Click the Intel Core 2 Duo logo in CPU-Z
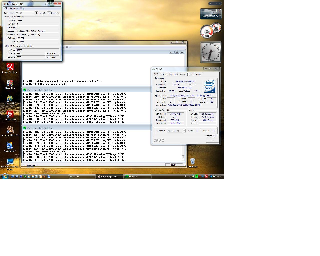The image size is (320, 256). tap(210, 86)
